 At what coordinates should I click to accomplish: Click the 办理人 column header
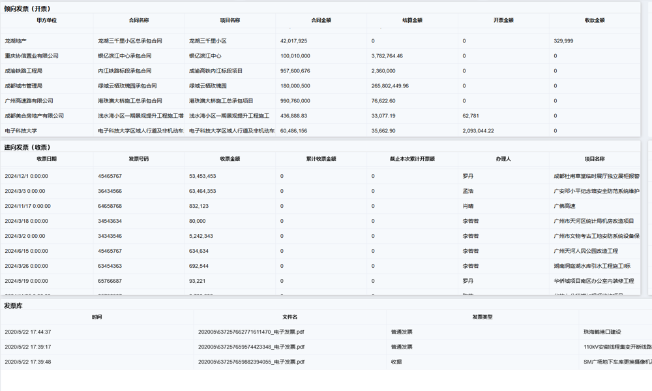coord(503,159)
